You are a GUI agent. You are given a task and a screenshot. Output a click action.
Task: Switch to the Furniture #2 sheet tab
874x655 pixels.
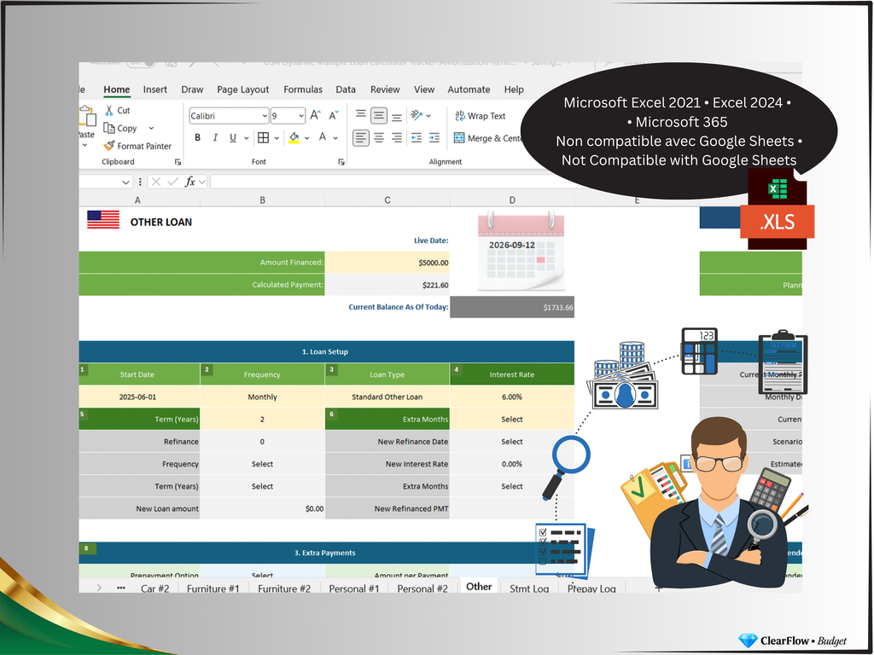tap(284, 588)
